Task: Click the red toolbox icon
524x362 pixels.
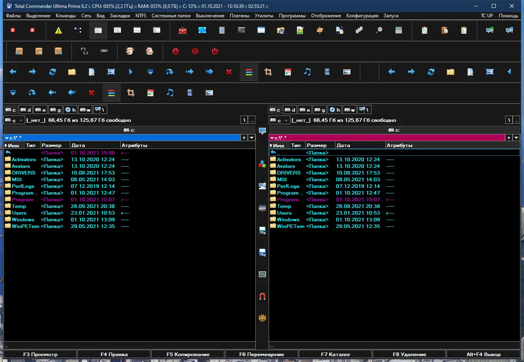Action: pos(183,30)
